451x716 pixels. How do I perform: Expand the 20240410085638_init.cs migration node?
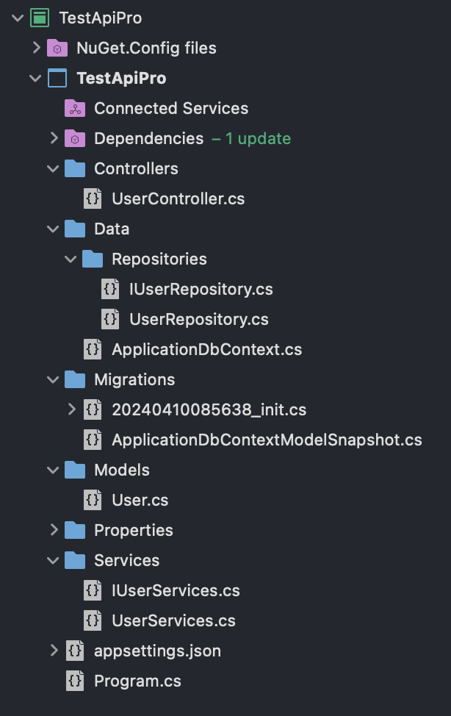[x=71, y=409]
